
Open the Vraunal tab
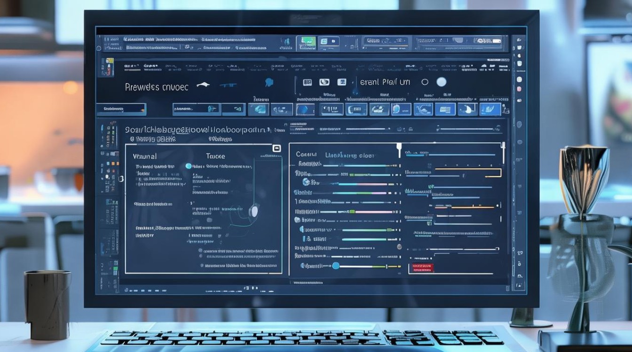tap(145, 156)
